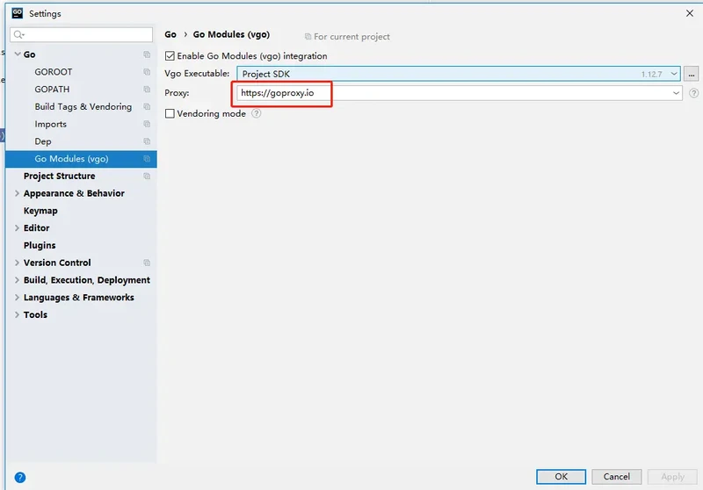This screenshot has width=703, height=490.
Task: Click the GoLand logo in title bar
Action: click(17, 13)
